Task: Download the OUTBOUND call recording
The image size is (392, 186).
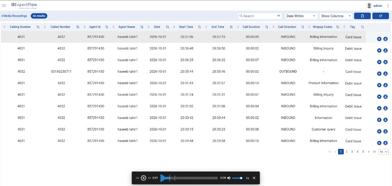Action: 385,73
